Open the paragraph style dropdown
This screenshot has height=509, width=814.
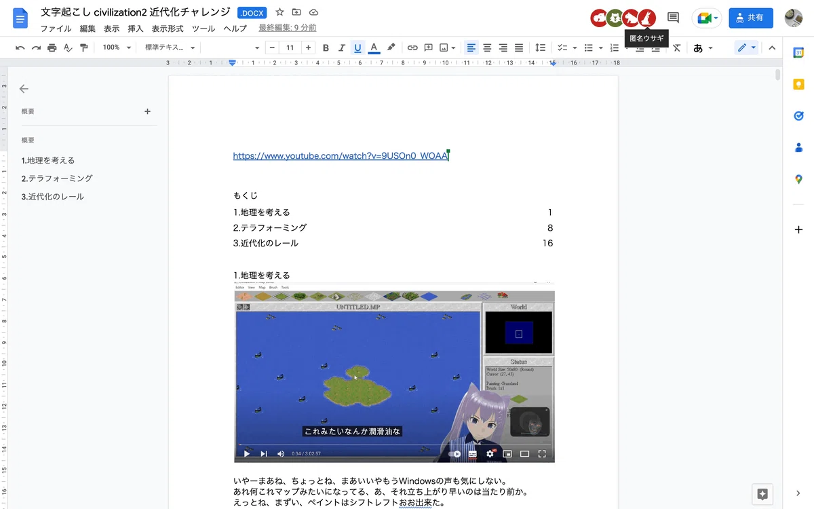[x=170, y=48]
